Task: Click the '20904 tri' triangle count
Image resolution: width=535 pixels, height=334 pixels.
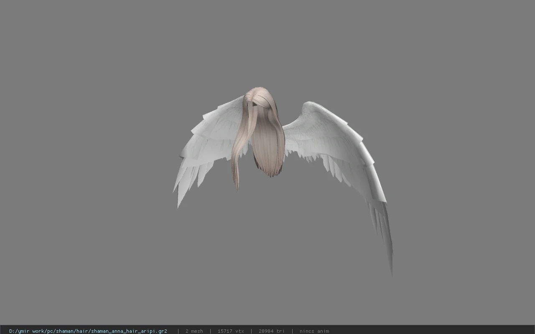Action: coord(272,331)
